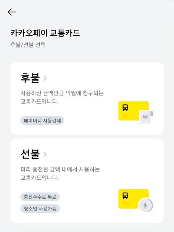Image resolution: width=174 pixels, height=232 pixels.
Task: Tap the 충전수수료 무료 tag
Action: tap(40, 197)
